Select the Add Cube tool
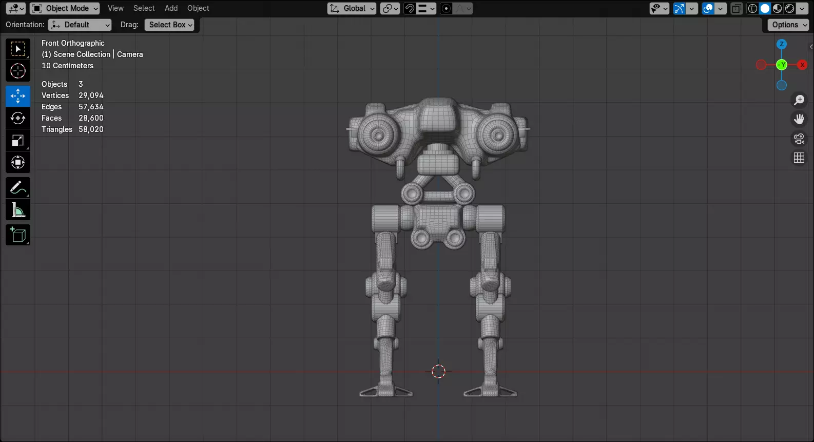Screen dimensions: 814x442 pos(18,235)
